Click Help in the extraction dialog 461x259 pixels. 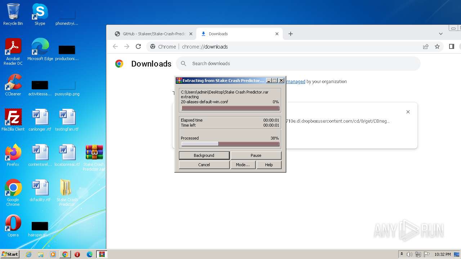coord(269,165)
